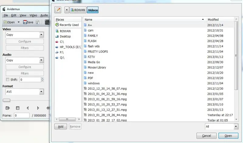Select HP_TOOLS (E:\) drive in Places
The image size is (243, 143).
tap(68, 47)
